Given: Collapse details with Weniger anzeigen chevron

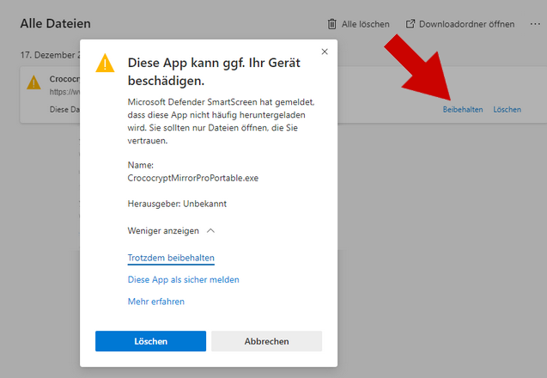Looking at the screenshot, I should click(x=210, y=231).
